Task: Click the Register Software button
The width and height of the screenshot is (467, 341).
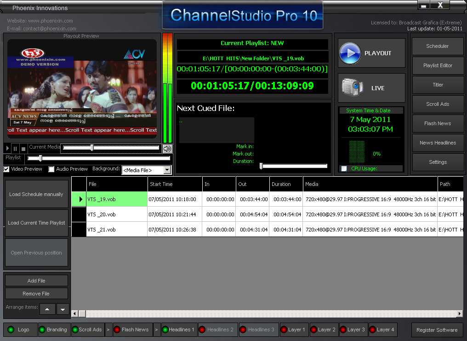Action: 437,330
